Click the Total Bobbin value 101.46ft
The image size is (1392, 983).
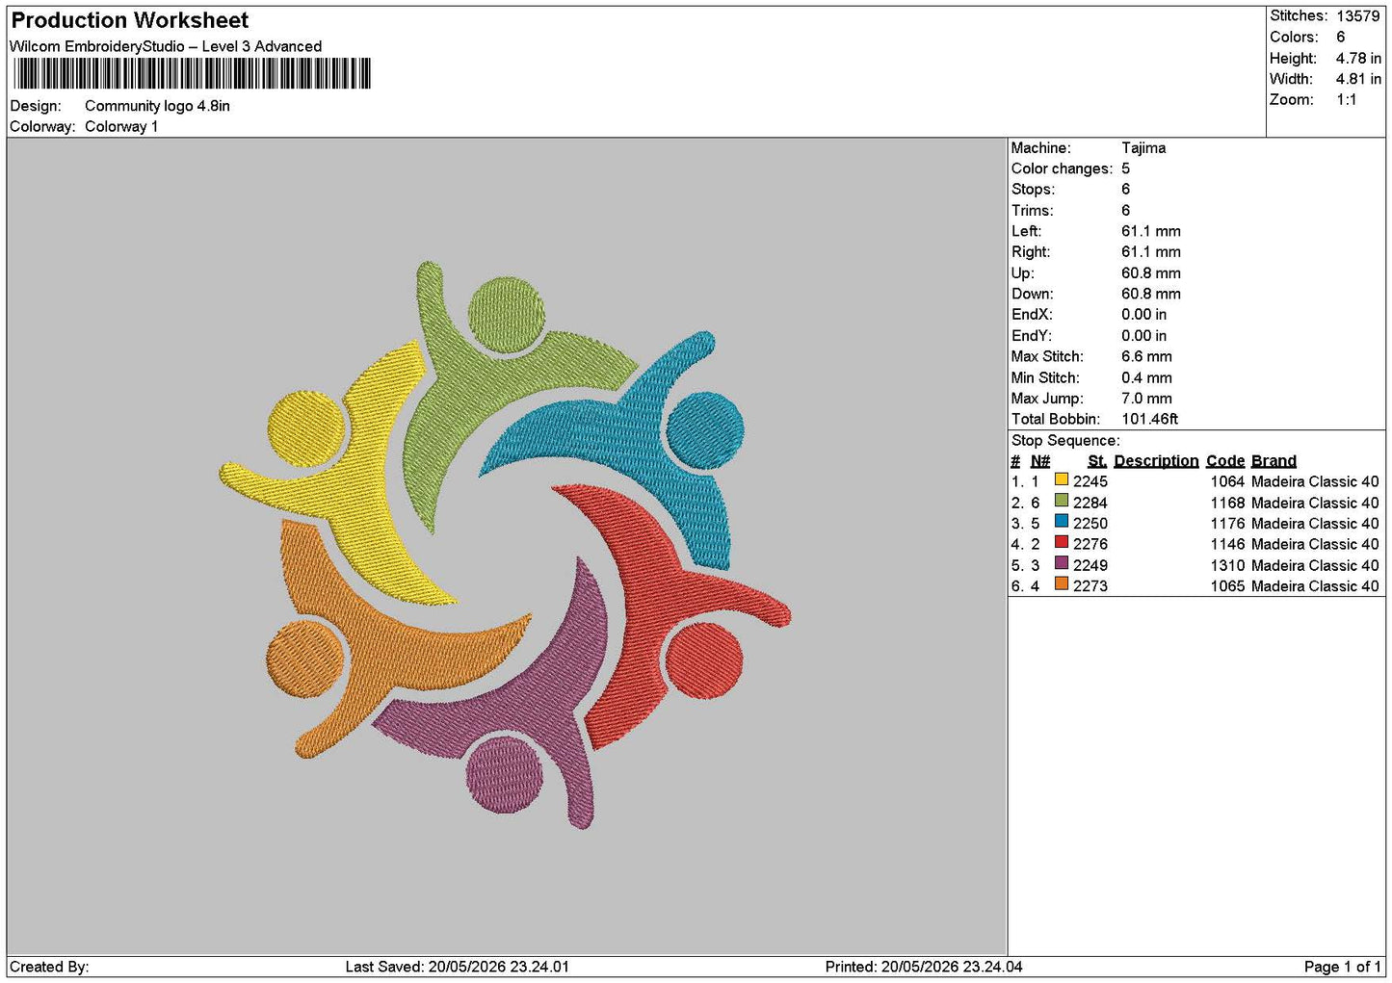point(1149,419)
